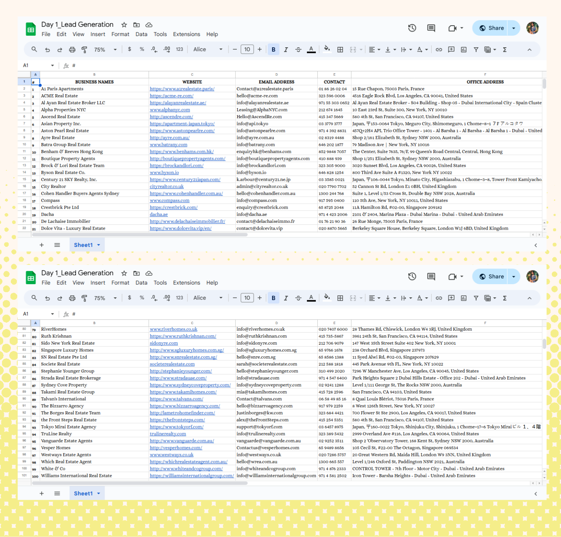Expand the 75% zoom dropdown in top toolbar

pos(105,50)
